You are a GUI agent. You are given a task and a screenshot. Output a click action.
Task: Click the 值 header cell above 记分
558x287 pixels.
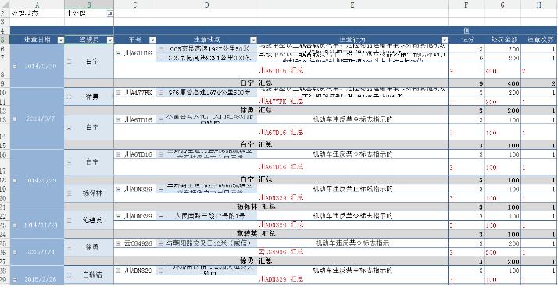click(x=467, y=30)
